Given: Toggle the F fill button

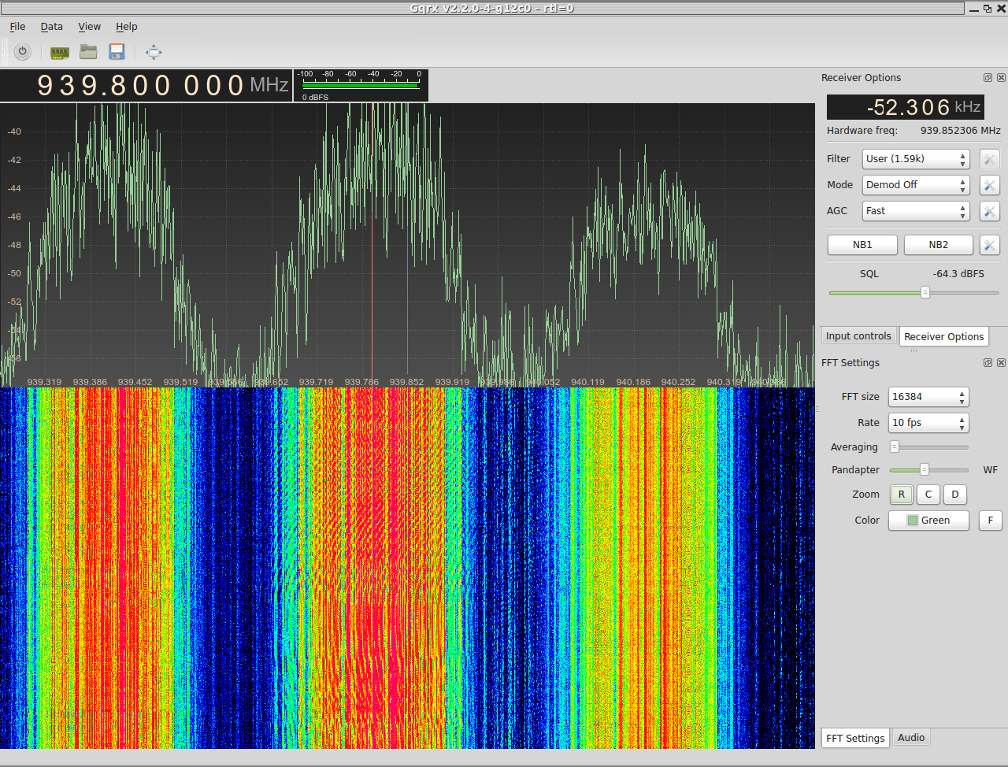Looking at the screenshot, I should pyautogui.click(x=990, y=521).
